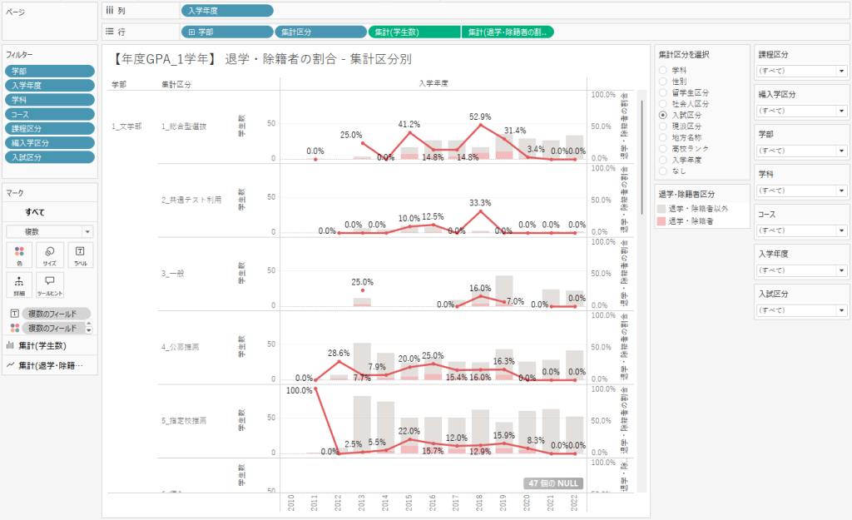Open the 色 (Color) mark card
The image size is (852, 520).
(x=18, y=255)
